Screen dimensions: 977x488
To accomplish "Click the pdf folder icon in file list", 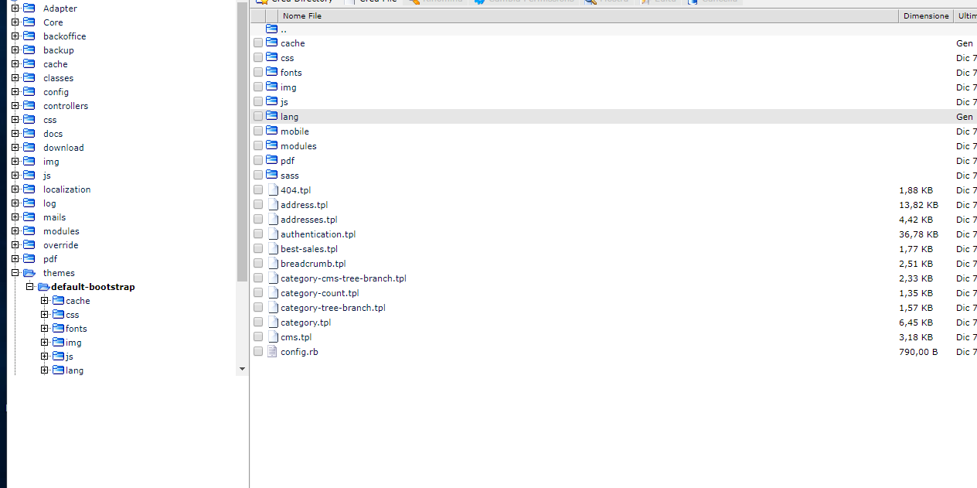I will tap(271, 160).
